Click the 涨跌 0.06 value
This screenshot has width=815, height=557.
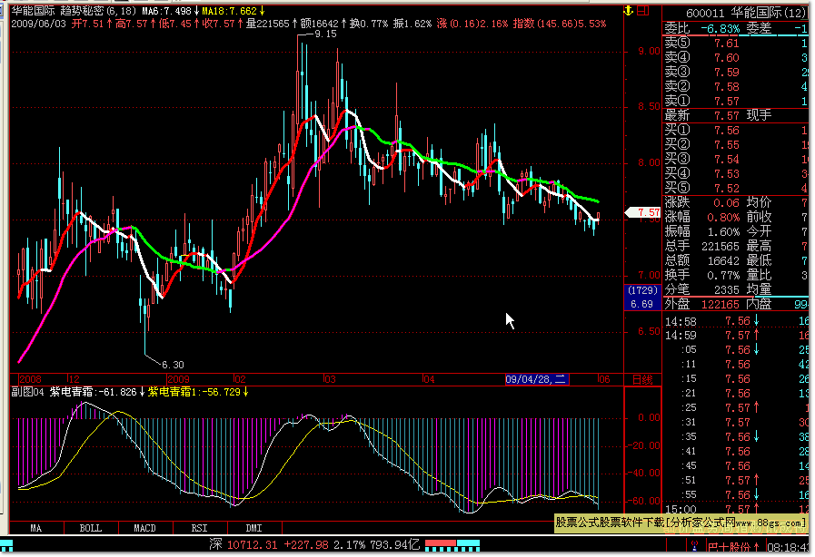(726, 203)
